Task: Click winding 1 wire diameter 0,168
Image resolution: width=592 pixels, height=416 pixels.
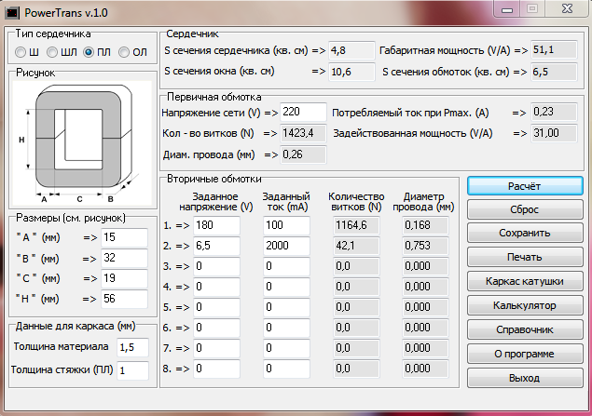Action: pos(425,225)
